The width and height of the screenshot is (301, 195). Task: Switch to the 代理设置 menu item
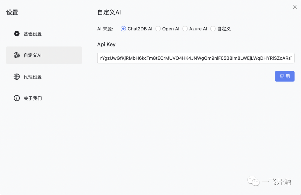(44, 77)
